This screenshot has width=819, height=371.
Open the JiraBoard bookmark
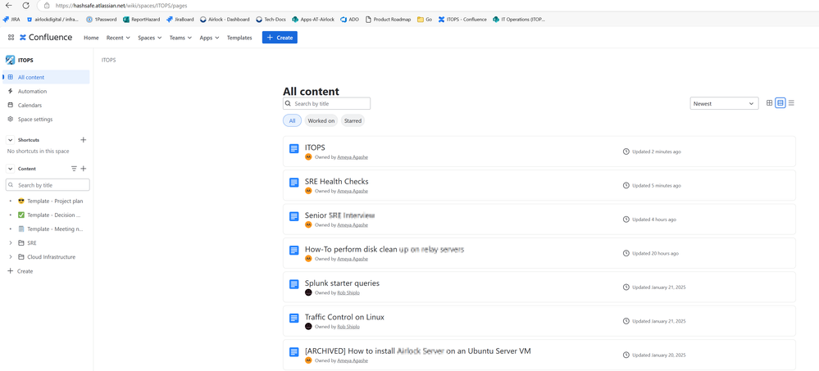click(180, 20)
